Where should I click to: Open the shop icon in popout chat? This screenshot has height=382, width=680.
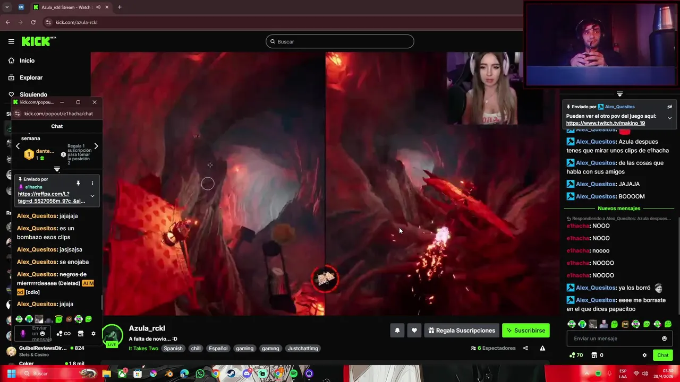[81, 334]
